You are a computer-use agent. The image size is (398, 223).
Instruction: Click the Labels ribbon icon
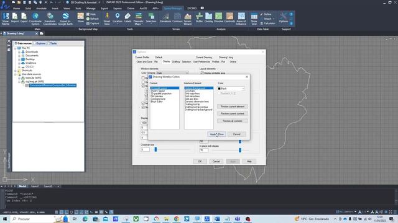pos(127,18)
